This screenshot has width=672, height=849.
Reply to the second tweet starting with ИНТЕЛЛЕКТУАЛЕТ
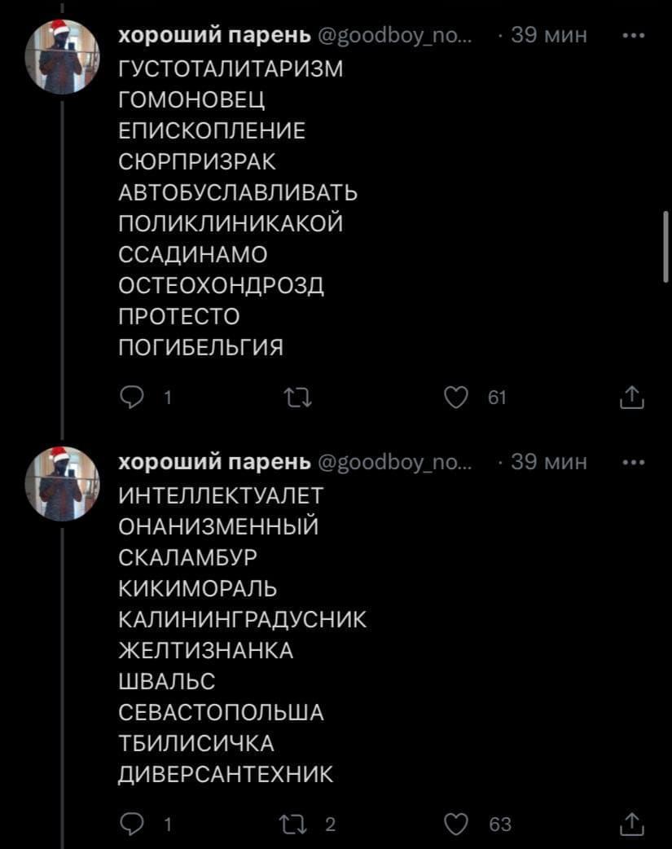(x=132, y=825)
